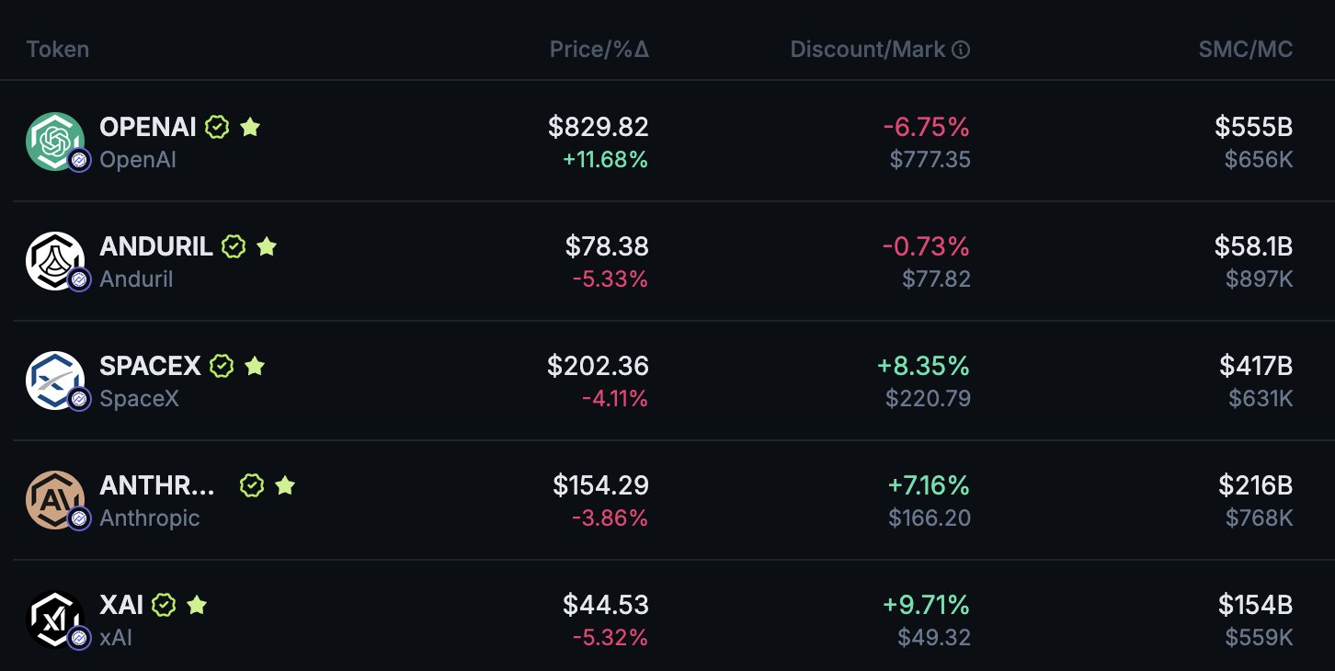Toggle favorite star for ANDURIL
The height and width of the screenshot is (671, 1335).
(x=267, y=246)
